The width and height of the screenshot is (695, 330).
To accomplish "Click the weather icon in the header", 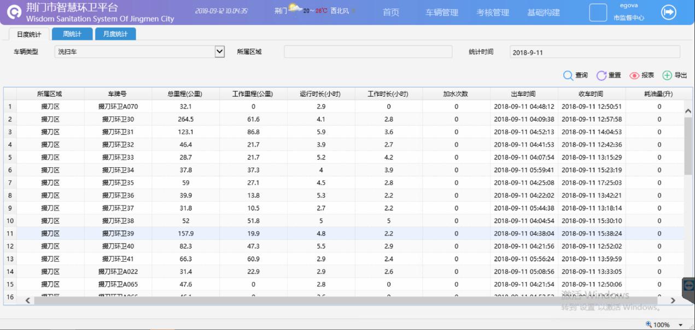I will (x=295, y=9).
